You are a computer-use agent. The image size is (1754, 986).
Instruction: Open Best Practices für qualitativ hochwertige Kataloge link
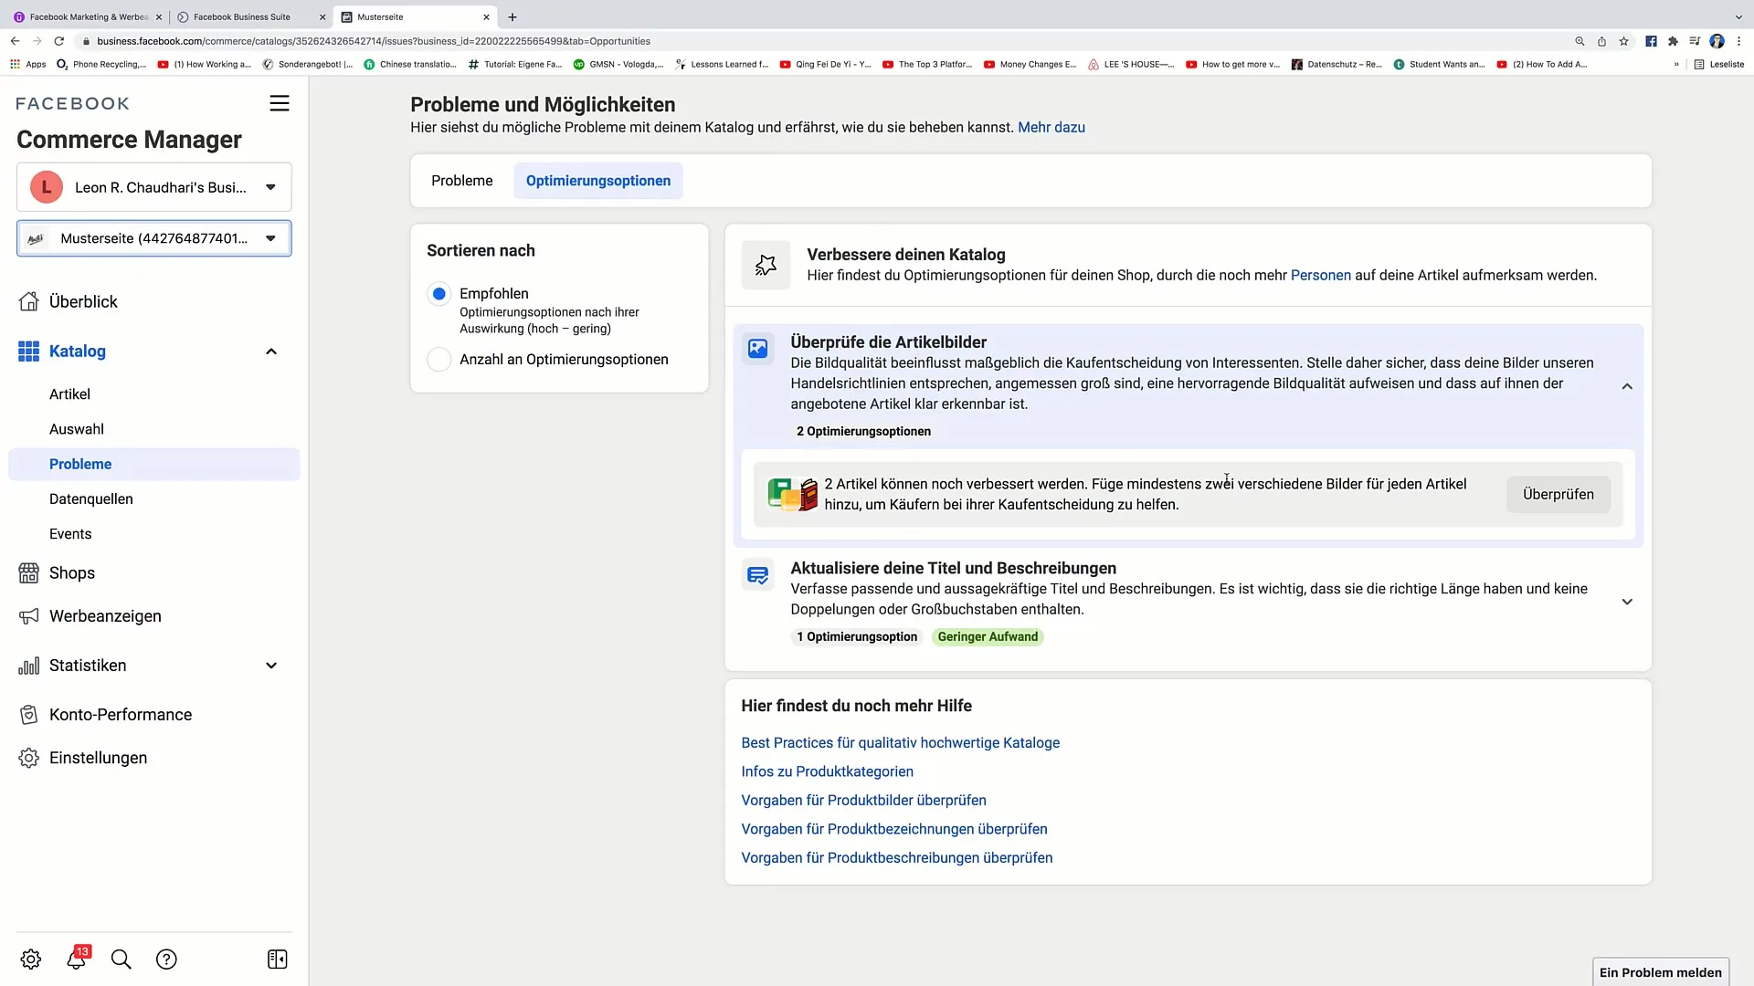coord(900,743)
